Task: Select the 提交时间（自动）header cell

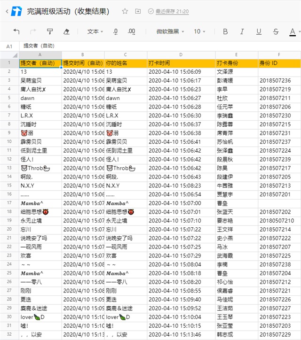Action: tap(83, 63)
